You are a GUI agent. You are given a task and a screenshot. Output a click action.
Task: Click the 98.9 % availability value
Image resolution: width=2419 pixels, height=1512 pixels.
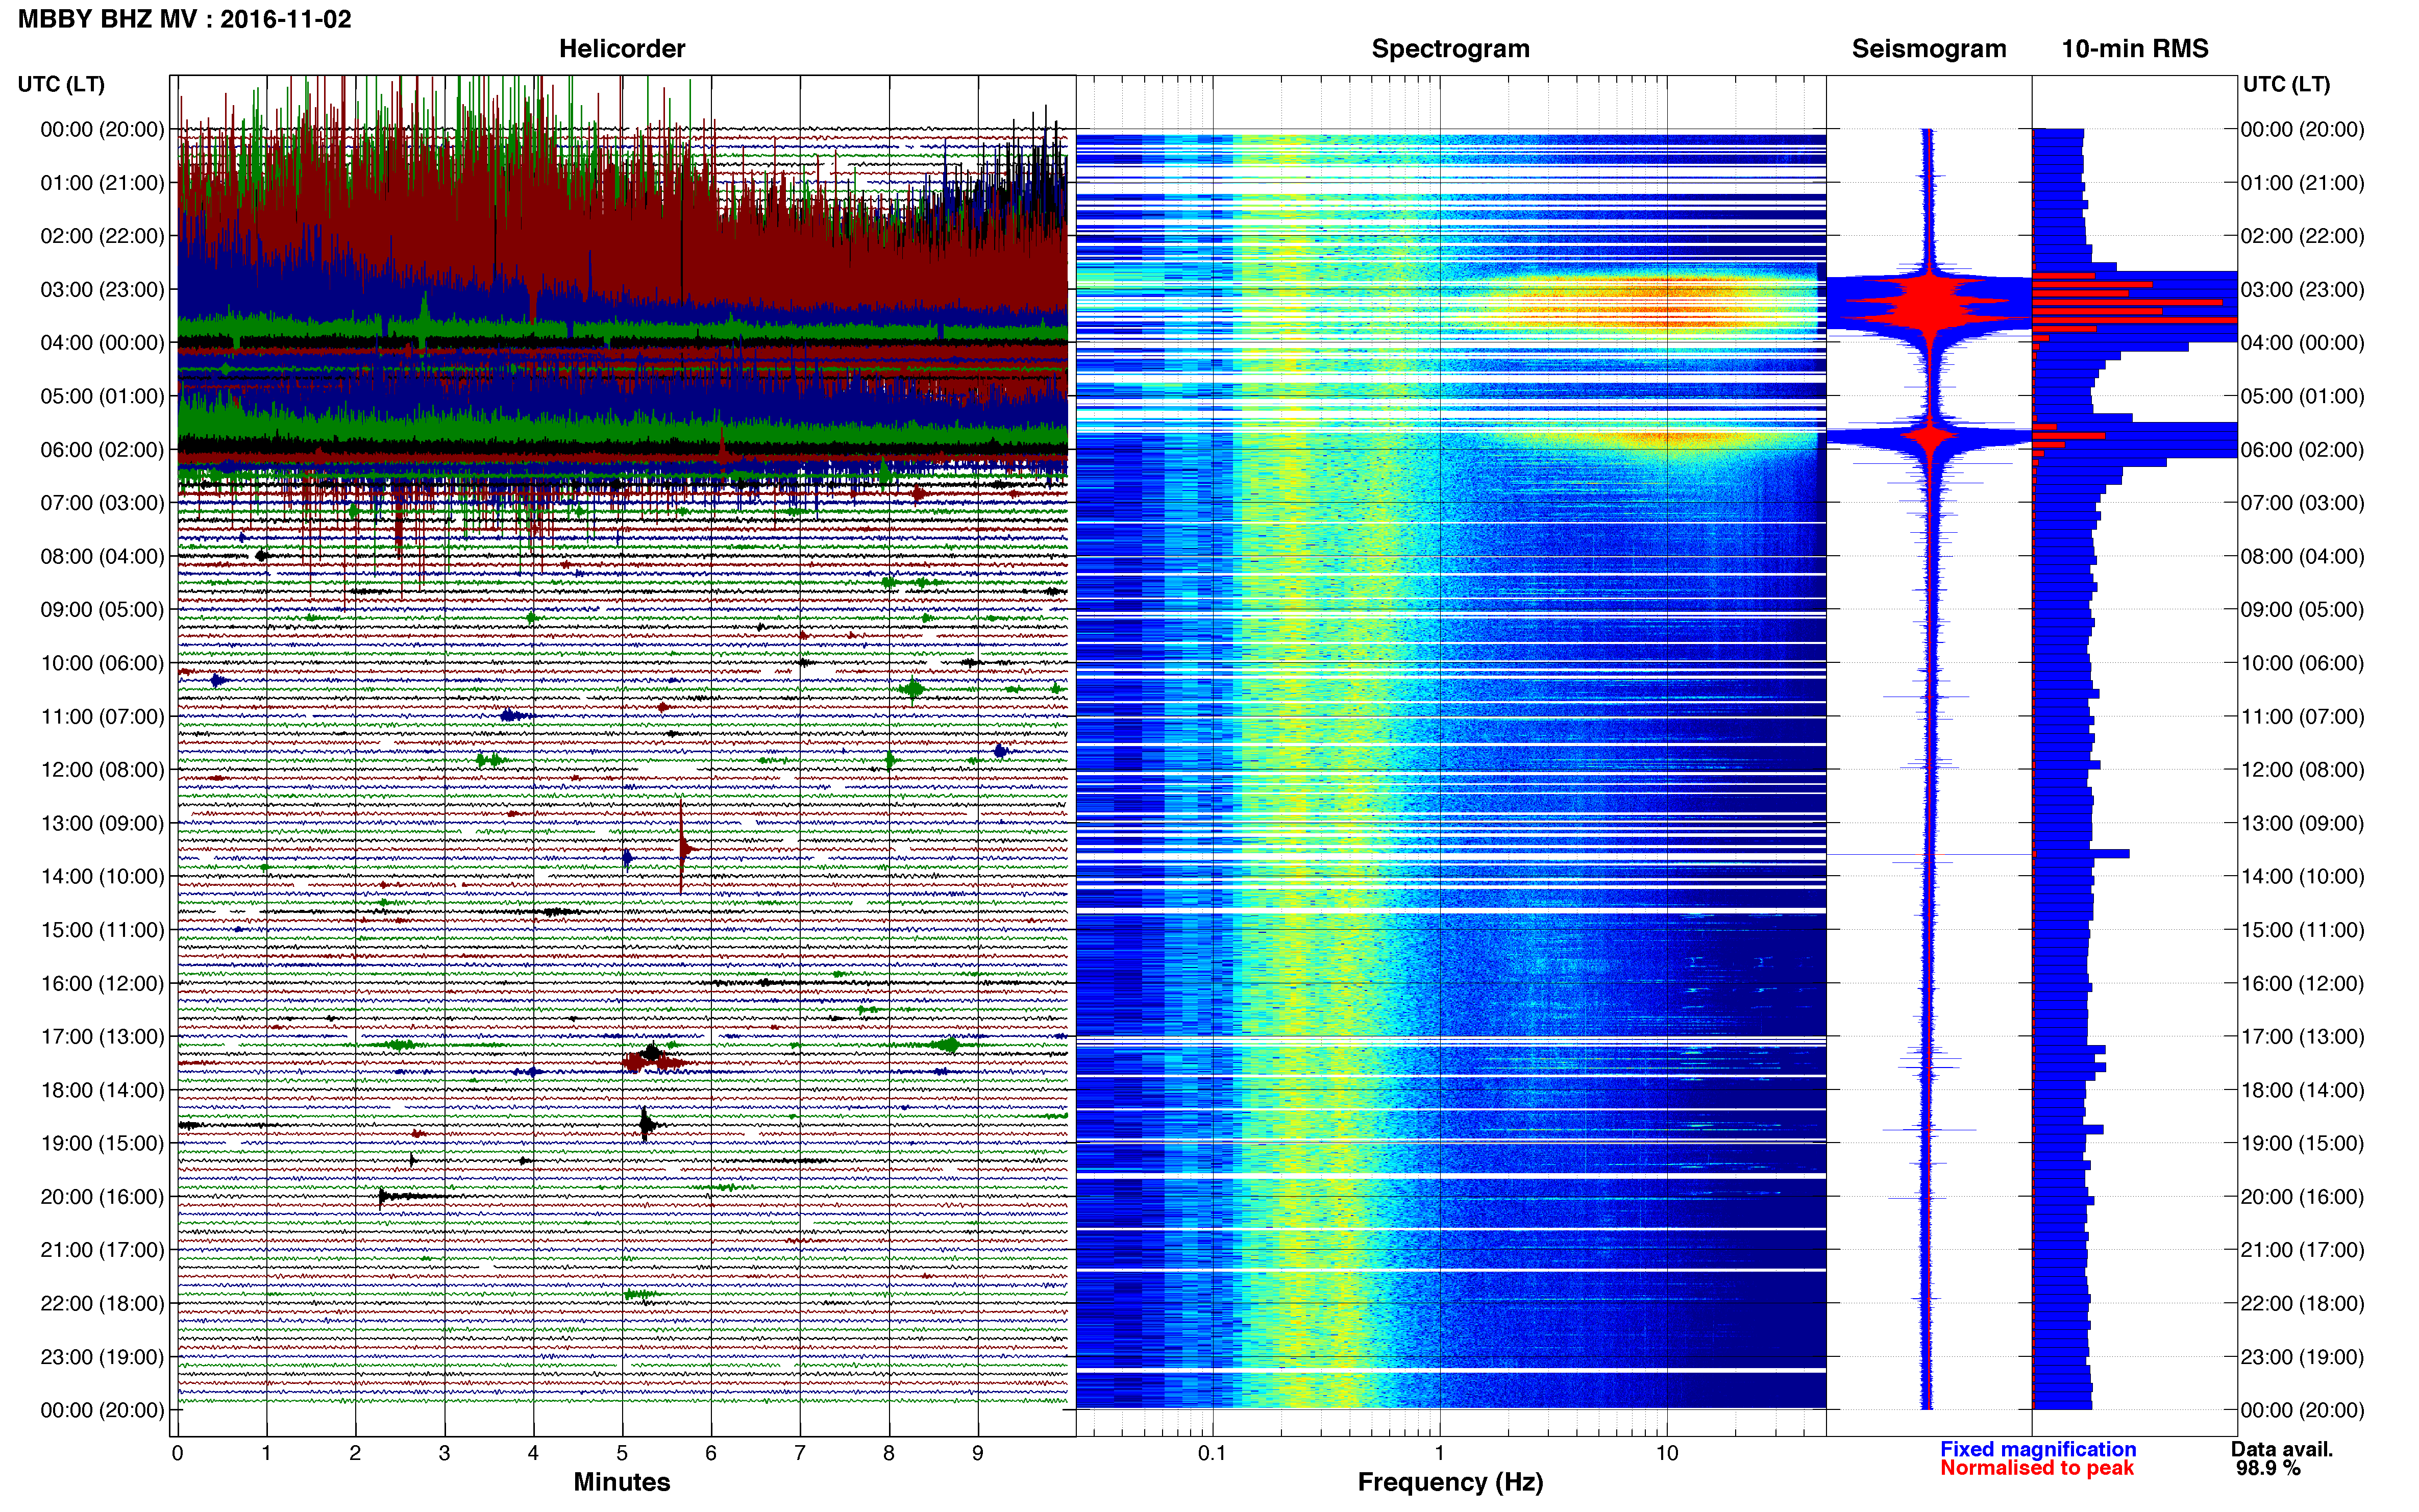[2268, 1468]
